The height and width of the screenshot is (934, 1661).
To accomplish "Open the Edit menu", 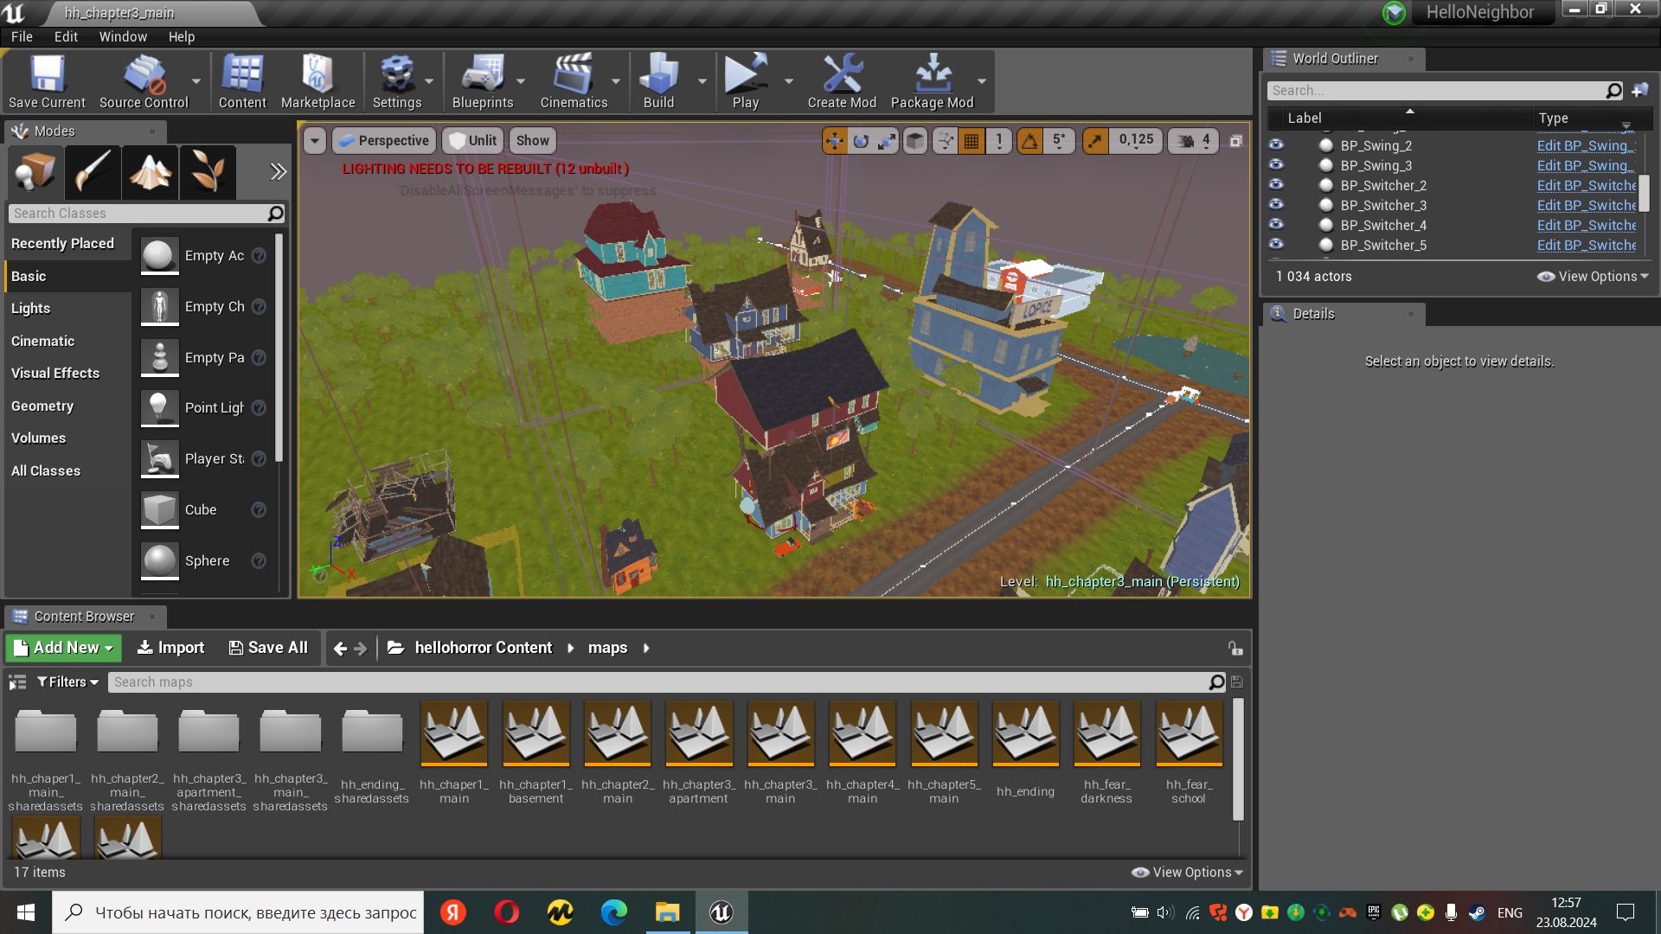I will (66, 37).
